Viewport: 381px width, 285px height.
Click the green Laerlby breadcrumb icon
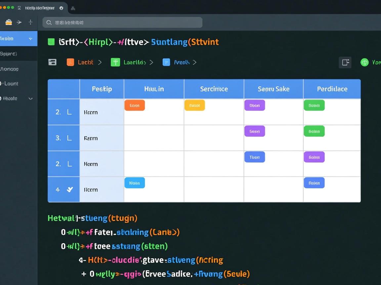pos(115,62)
